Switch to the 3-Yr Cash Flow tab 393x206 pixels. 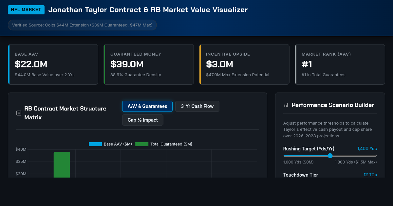coord(197,106)
